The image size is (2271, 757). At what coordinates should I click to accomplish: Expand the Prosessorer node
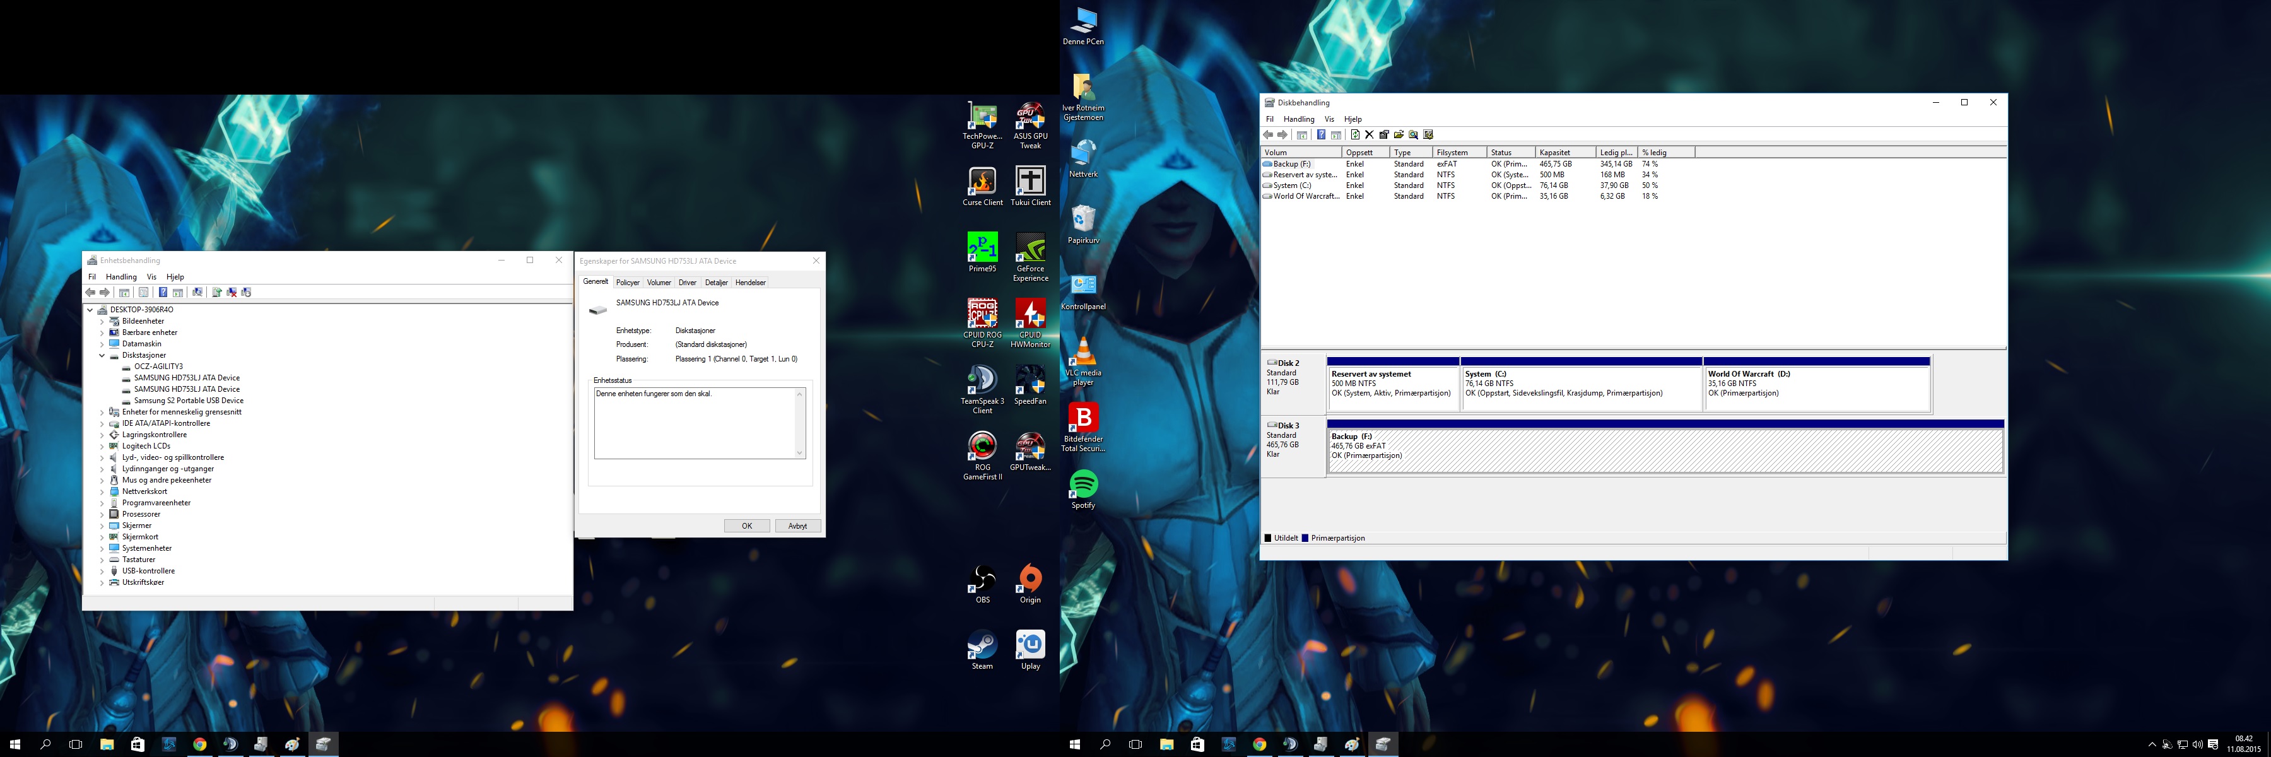tap(102, 515)
